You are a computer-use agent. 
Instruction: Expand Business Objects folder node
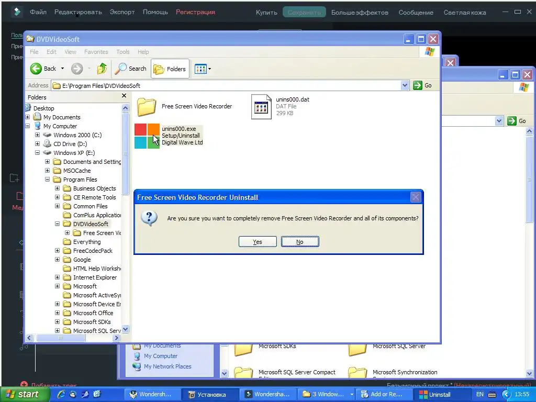pyautogui.click(x=58, y=188)
